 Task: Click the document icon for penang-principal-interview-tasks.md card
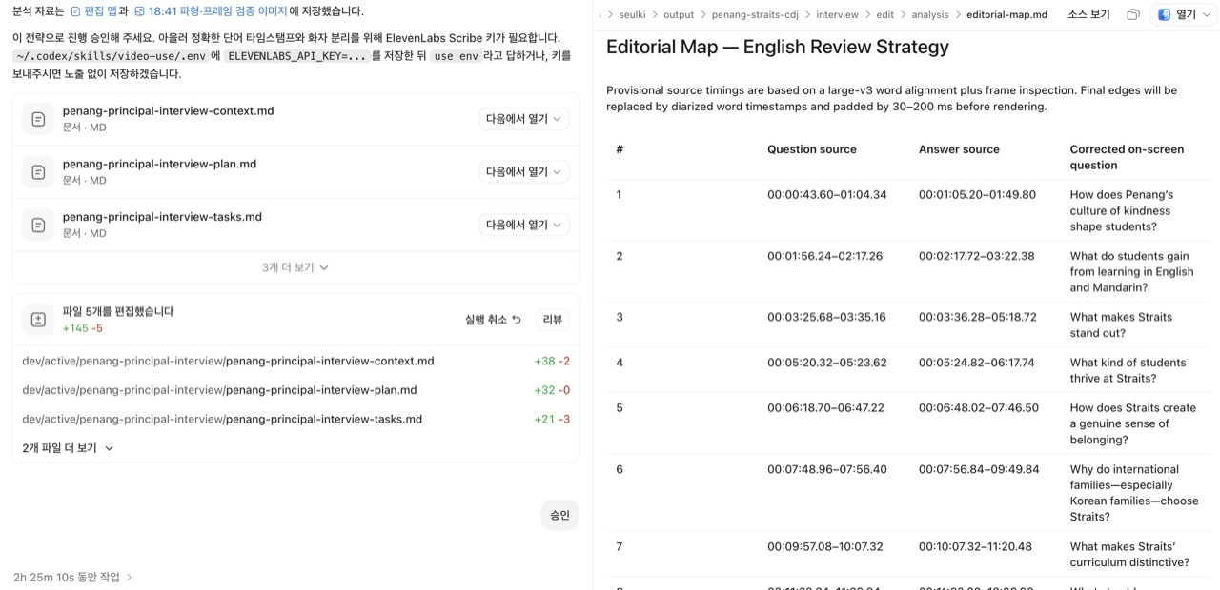point(38,226)
